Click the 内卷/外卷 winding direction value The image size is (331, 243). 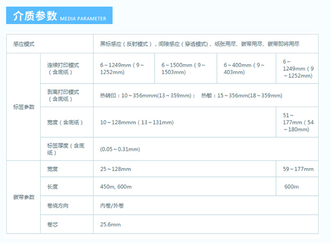(x=112, y=206)
